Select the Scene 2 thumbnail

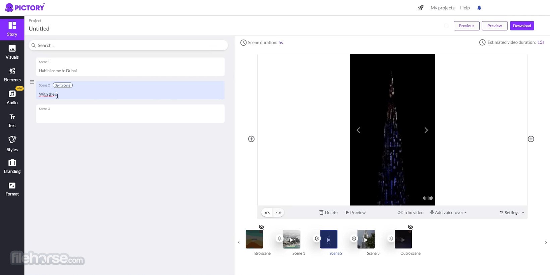pos(329,239)
